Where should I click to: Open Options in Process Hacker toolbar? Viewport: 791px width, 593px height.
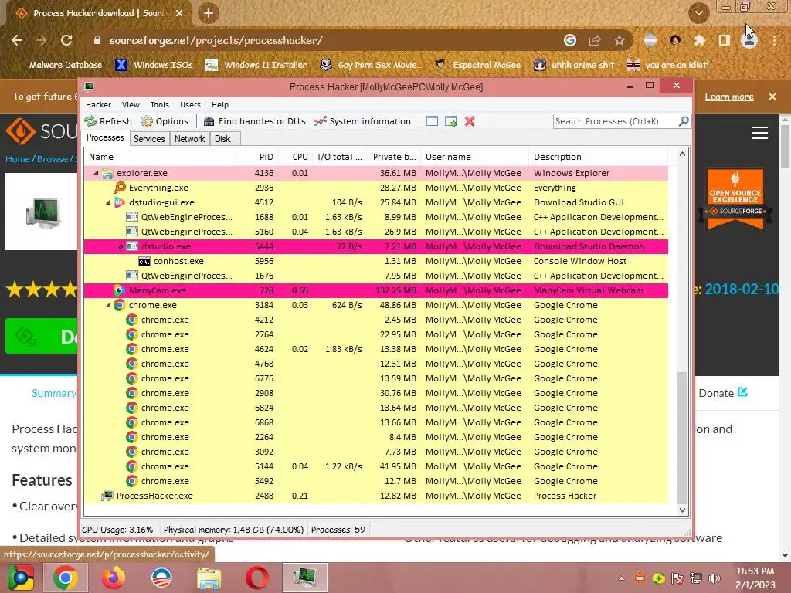tap(165, 121)
